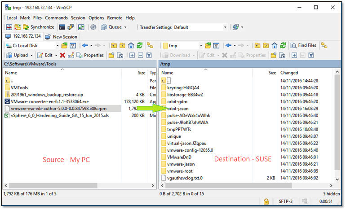
Task: Click the Synchronize Browsing icon beside Preferences gear
Action: (x=81, y=27)
